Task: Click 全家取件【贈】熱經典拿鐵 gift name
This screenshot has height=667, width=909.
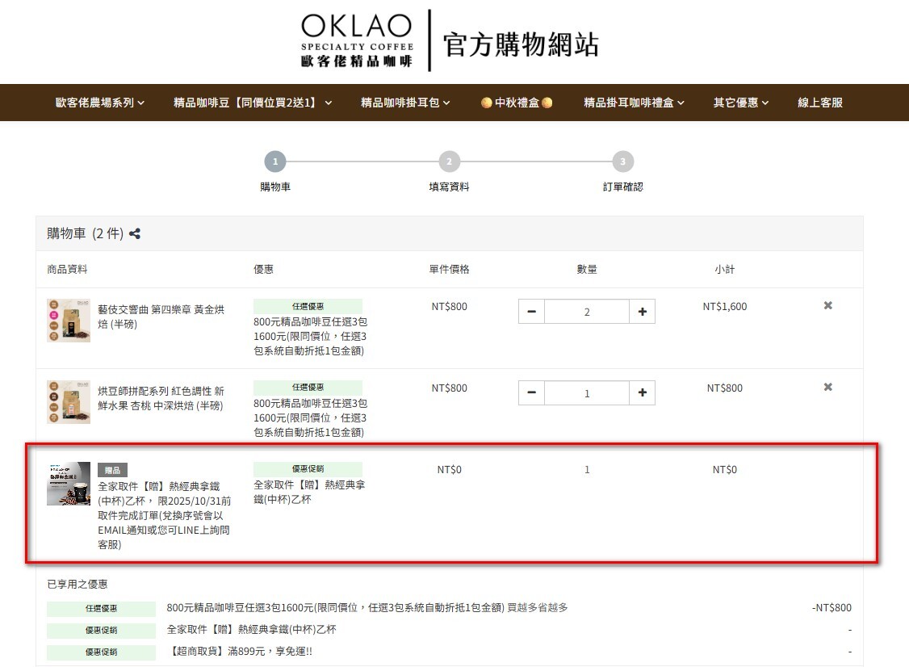Action: tap(165, 515)
